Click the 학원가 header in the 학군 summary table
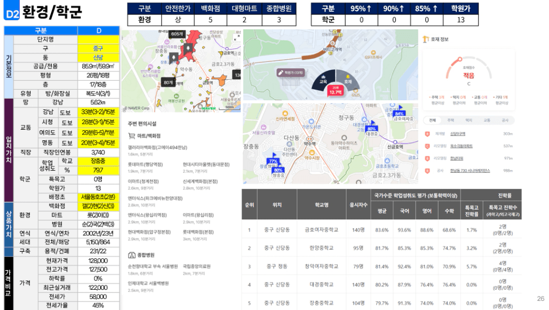The width and height of the screenshot is (549, 310). pos(461,9)
